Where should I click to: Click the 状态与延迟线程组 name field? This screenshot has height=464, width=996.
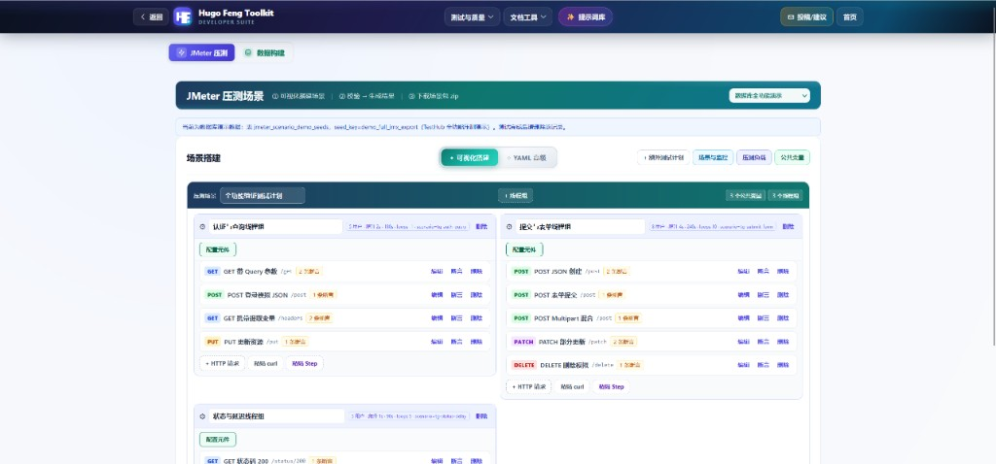tap(276, 416)
